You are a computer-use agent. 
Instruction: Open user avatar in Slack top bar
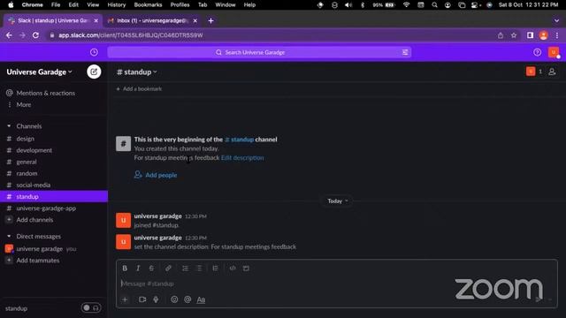(554, 52)
